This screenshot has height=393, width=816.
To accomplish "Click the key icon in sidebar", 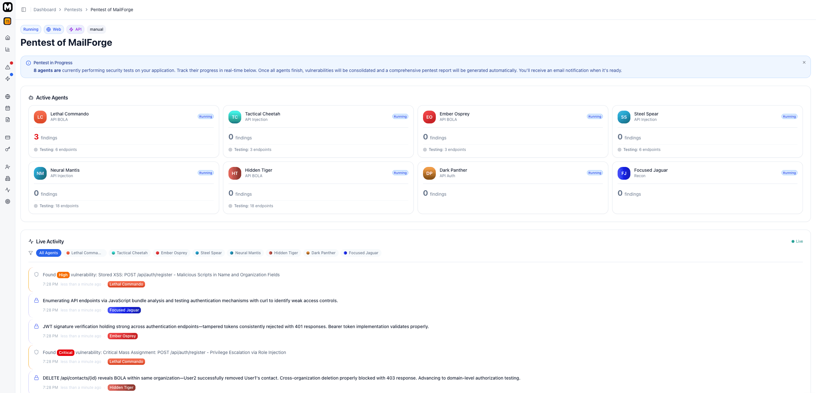I will [8, 149].
